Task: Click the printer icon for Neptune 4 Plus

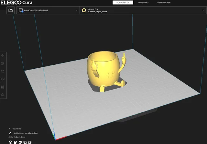Action: 21,10
